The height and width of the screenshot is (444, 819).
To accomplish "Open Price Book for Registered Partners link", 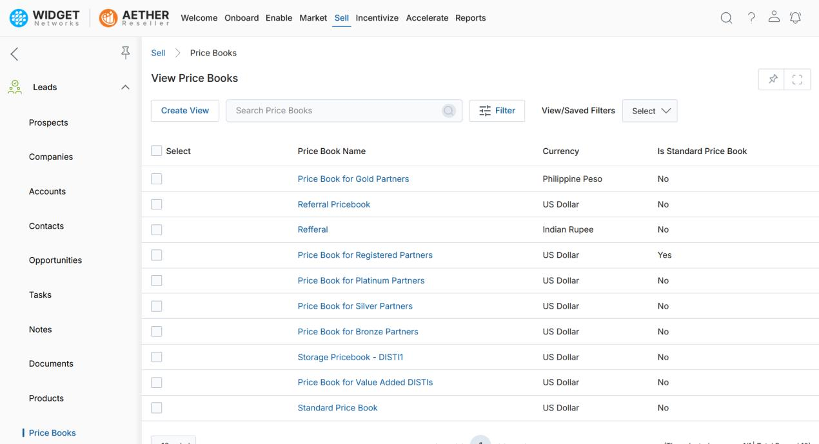I will (365, 255).
